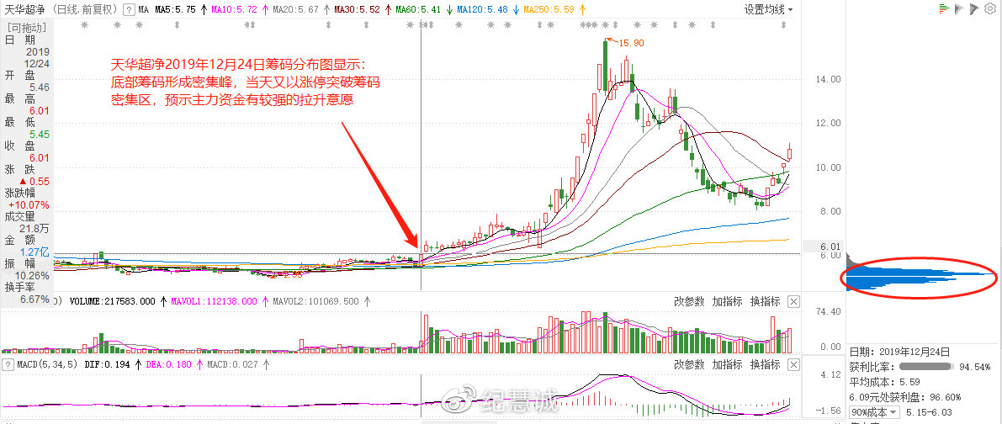Click the 振幅 value 10.26%
Viewport: 1002px width, 424px height.
pyautogui.click(x=32, y=276)
